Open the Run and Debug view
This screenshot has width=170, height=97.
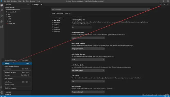click(x=2, y=21)
